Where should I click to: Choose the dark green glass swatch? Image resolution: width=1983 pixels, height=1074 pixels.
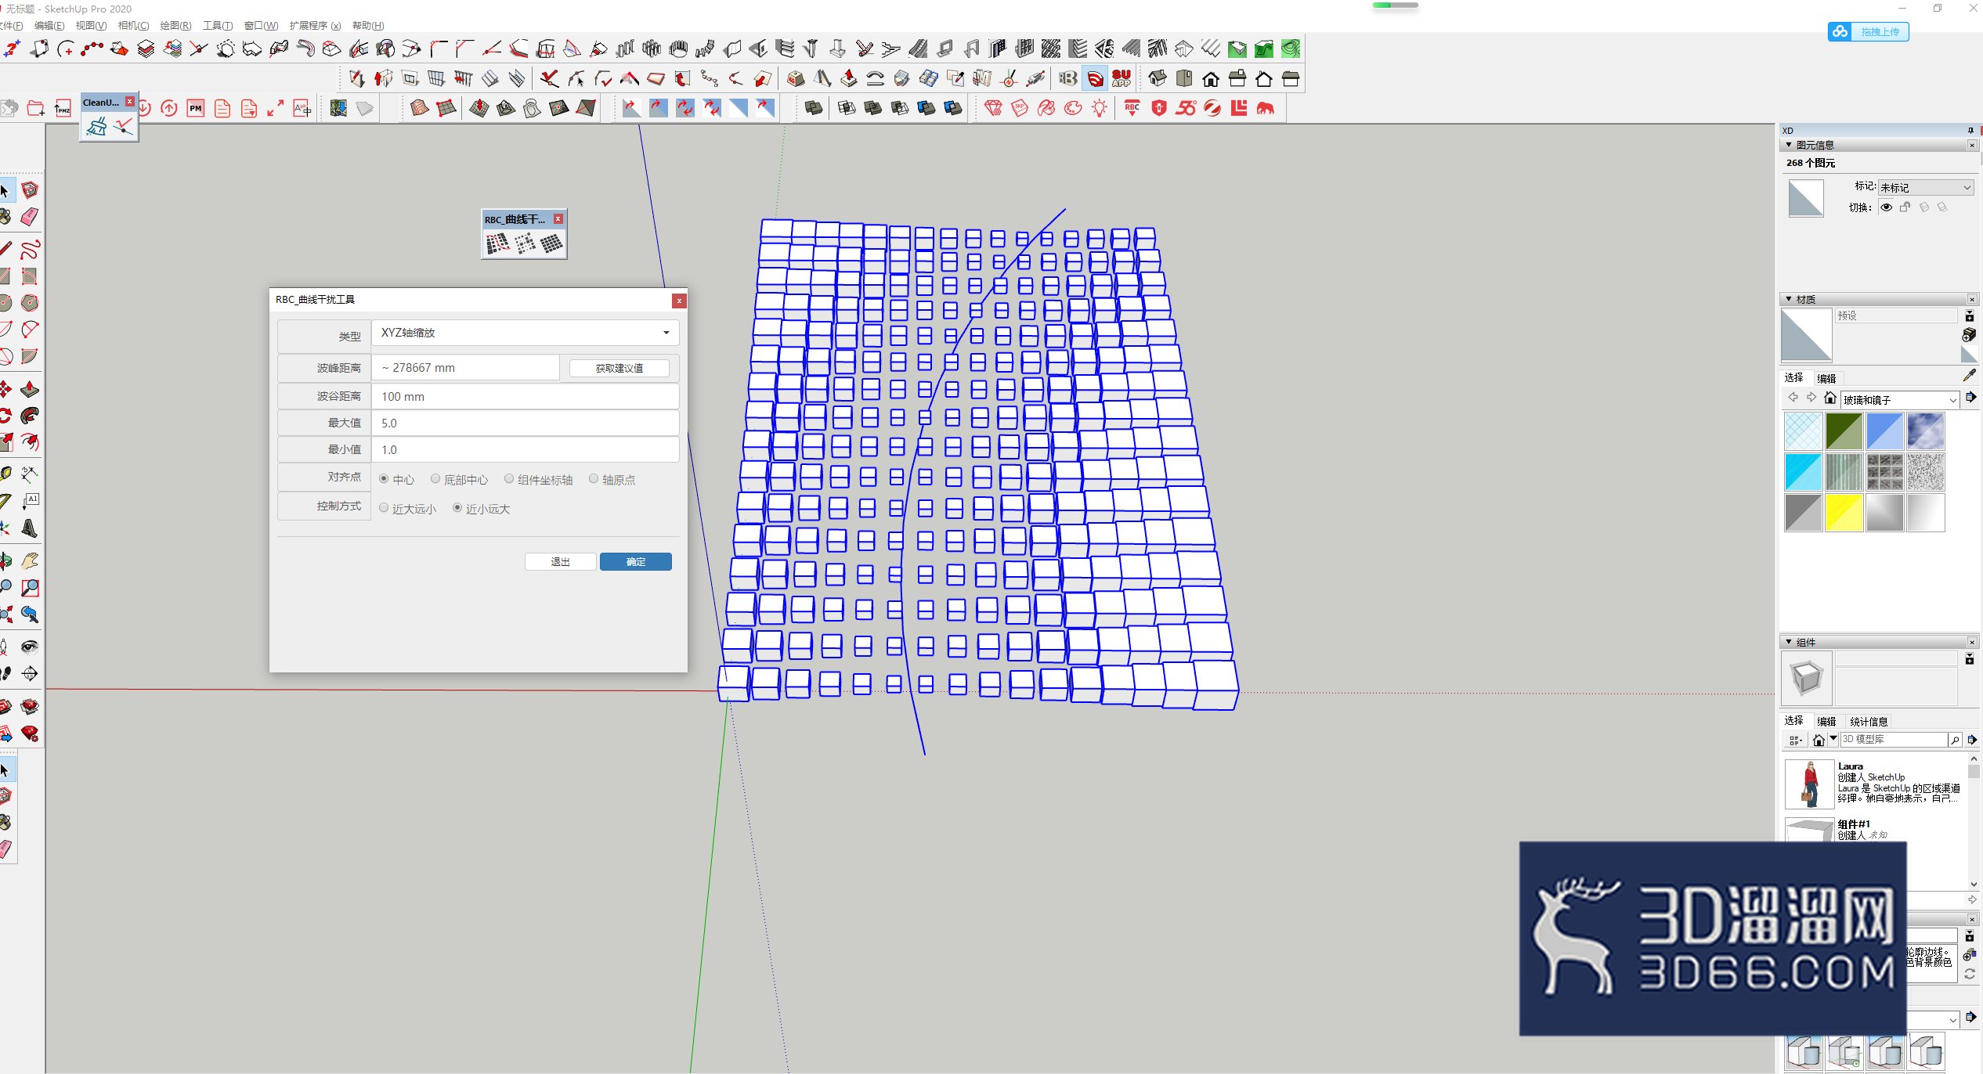(1844, 431)
